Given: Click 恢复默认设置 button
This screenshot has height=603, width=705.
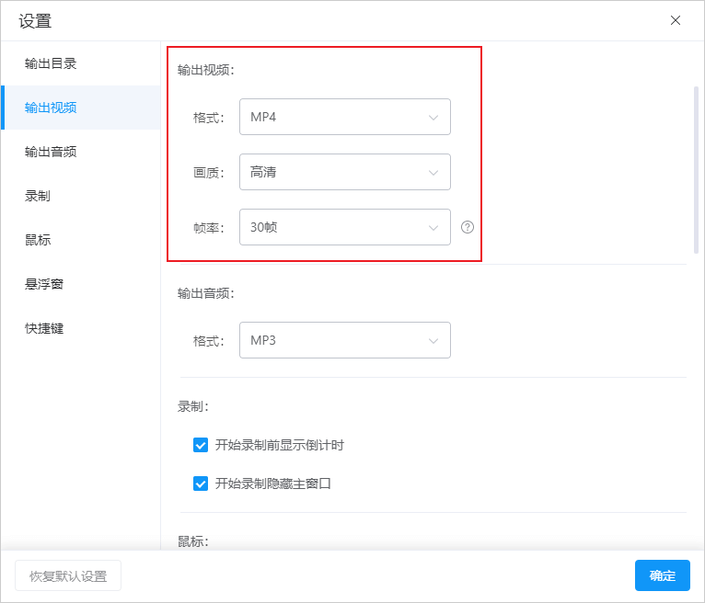Looking at the screenshot, I should click(68, 575).
